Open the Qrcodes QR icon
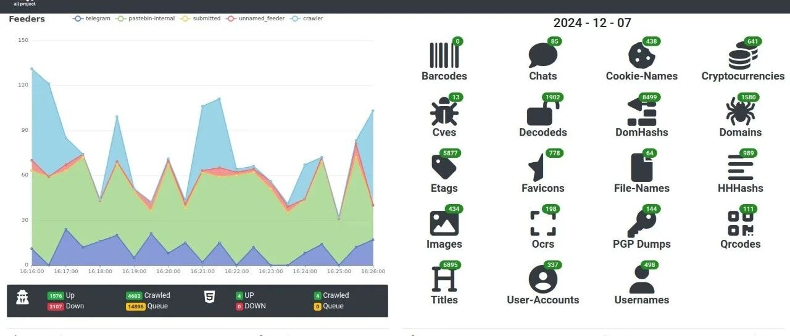 [741, 223]
